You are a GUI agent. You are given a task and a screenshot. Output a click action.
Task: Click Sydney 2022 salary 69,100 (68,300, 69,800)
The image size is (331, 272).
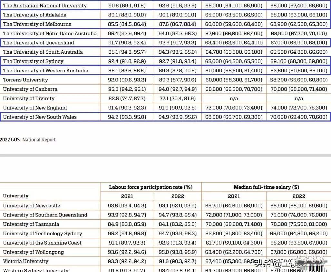[299, 61]
